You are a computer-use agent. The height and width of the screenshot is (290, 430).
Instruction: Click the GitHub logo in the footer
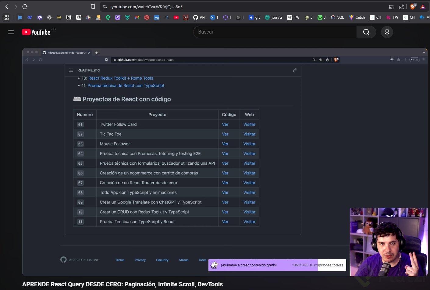63,260
